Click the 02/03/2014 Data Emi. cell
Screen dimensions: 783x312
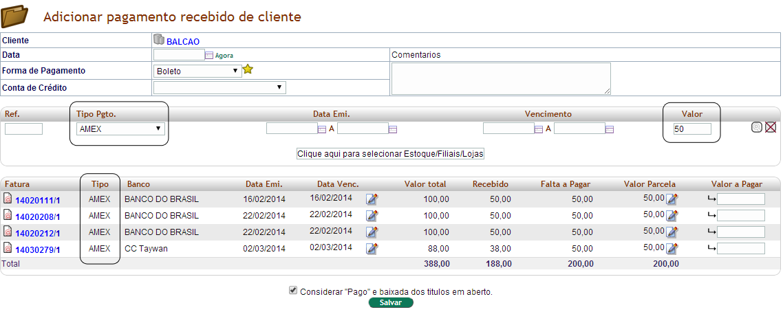[x=264, y=248]
